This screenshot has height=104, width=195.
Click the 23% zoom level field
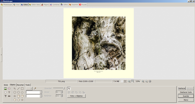point(138,81)
